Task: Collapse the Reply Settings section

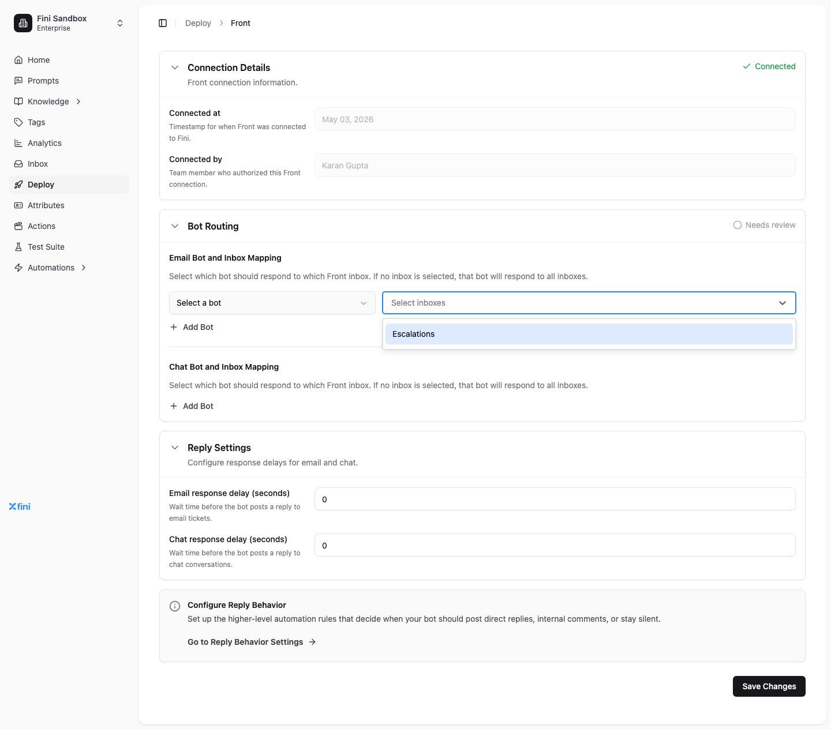Action: tap(175, 448)
